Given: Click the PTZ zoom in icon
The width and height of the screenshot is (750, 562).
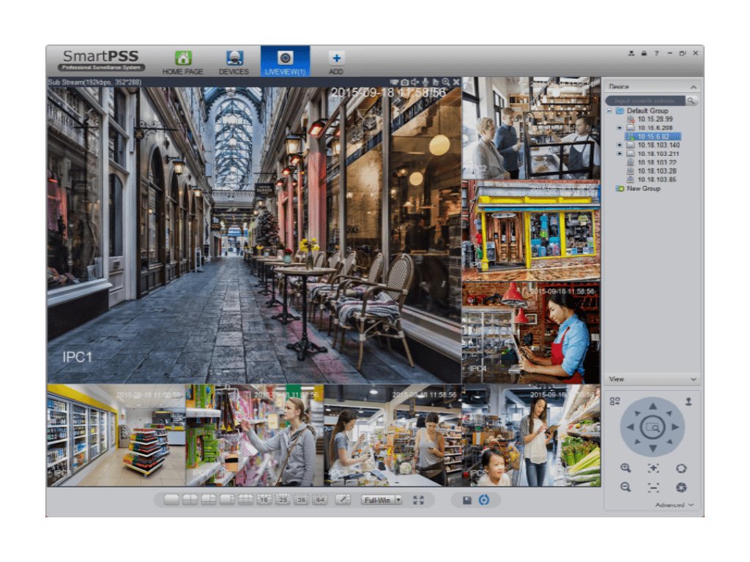Looking at the screenshot, I should pos(625,468).
